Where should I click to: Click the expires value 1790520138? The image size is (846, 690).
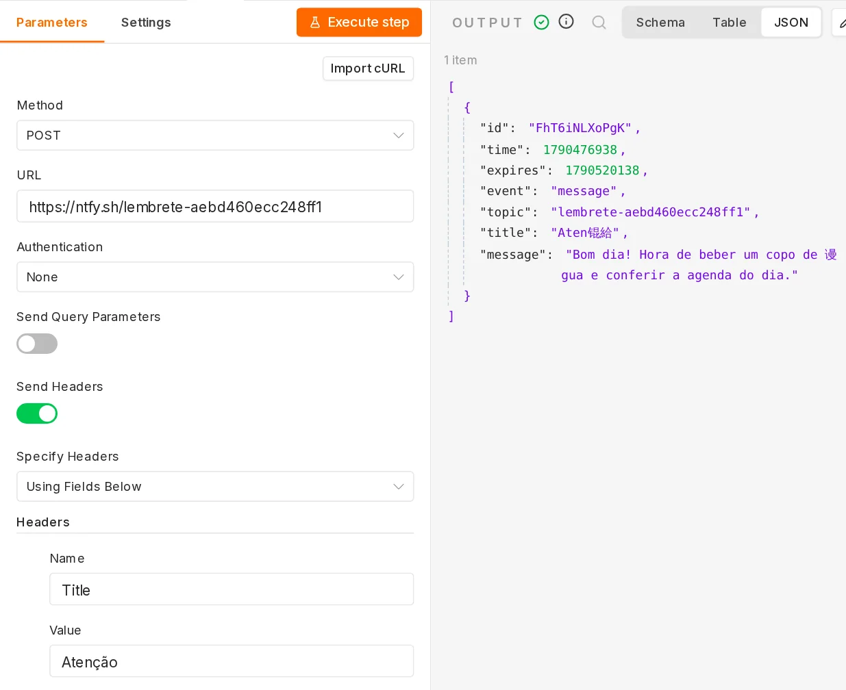point(602,170)
